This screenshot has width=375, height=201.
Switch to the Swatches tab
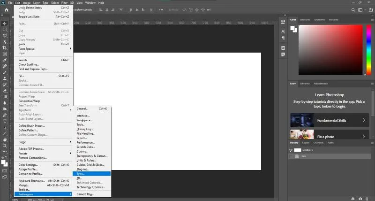point(305,20)
